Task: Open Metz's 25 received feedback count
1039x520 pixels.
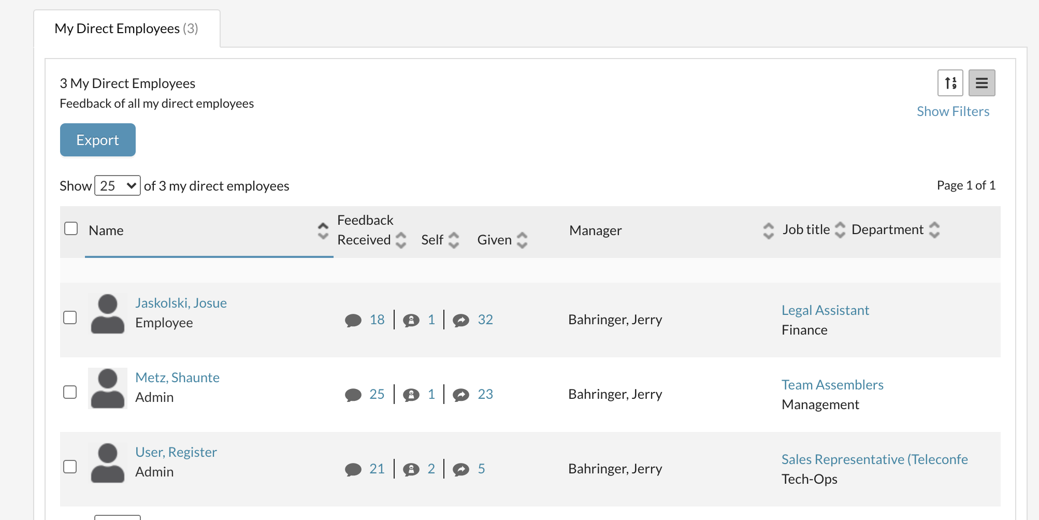Action: coord(377,394)
